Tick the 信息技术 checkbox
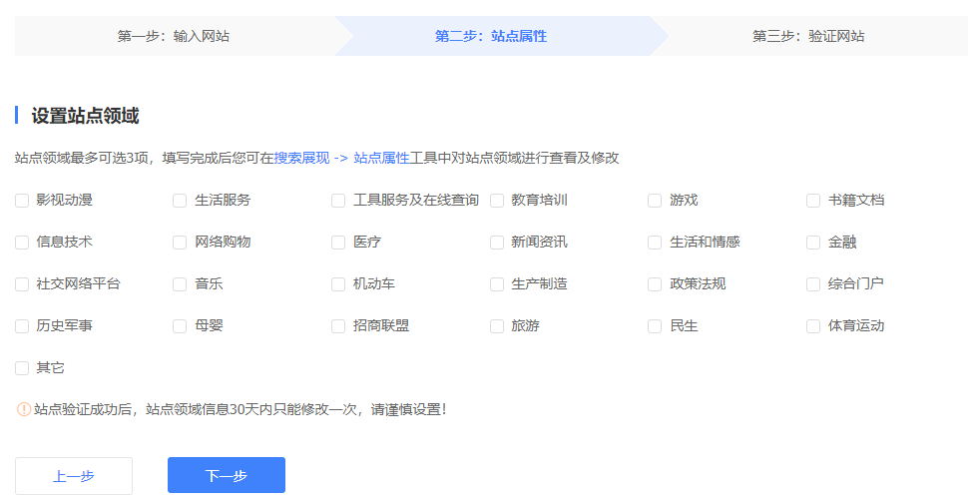968x501 pixels. tap(22, 243)
